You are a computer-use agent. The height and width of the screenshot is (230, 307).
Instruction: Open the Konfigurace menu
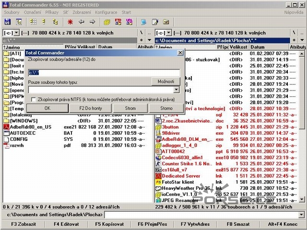click(106, 12)
